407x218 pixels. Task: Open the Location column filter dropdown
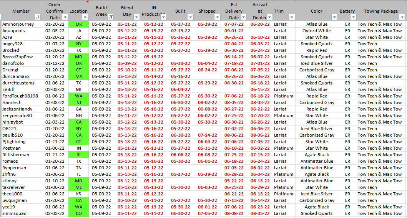pyautogui.click(x=85, y=17)
